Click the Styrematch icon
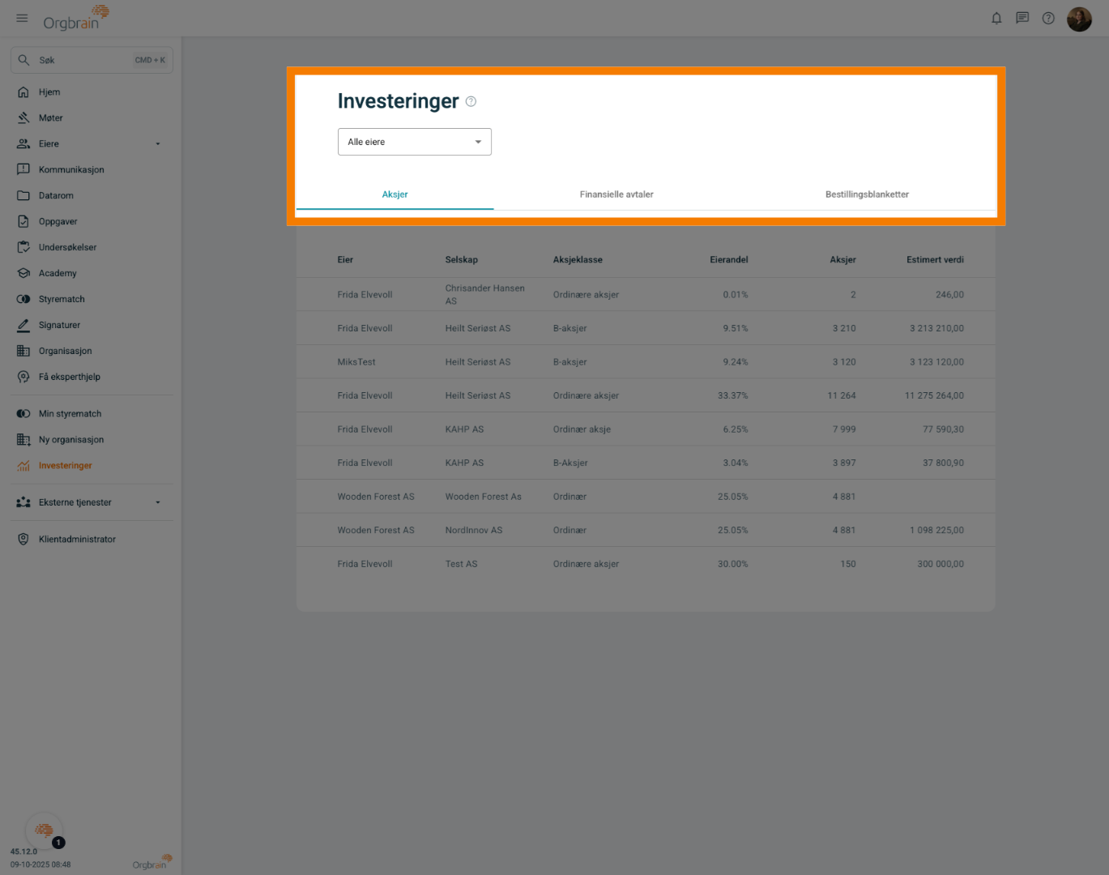The image size is (1109, 875). tap(23, 300)
